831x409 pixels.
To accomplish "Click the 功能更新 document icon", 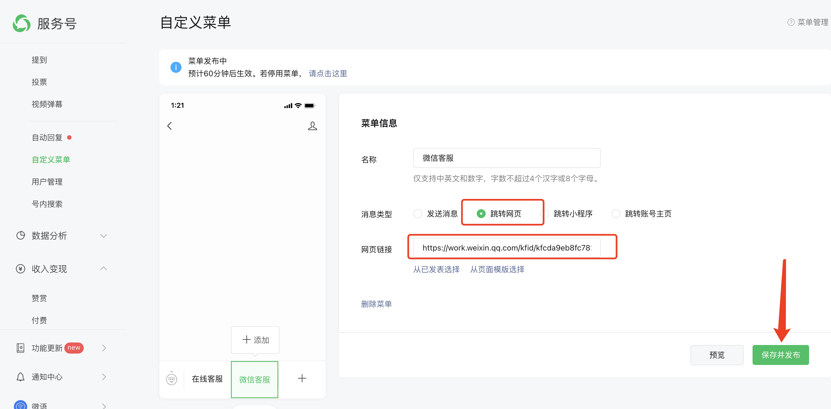I will coord(21,348).
